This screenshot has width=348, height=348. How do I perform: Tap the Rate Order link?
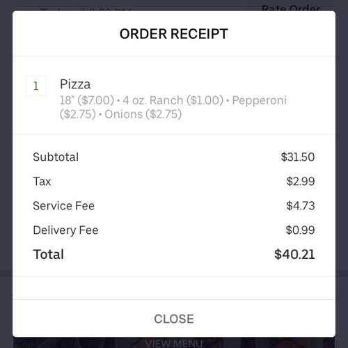coord(291,8)
